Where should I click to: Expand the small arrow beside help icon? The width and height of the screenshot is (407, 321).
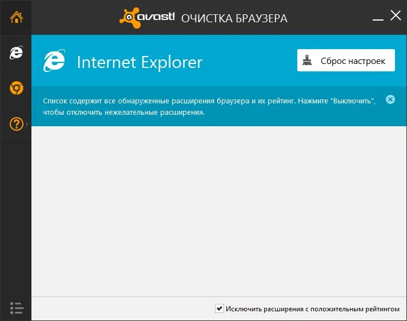click(27, 124)
